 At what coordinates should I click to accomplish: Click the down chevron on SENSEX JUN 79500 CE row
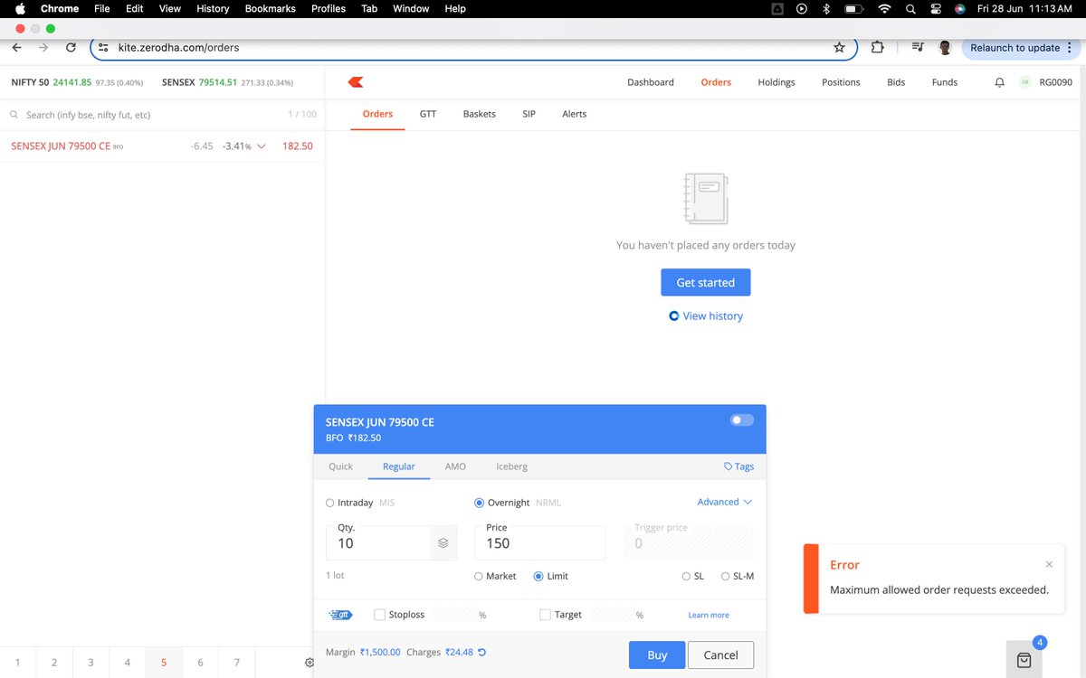(262, 146)
